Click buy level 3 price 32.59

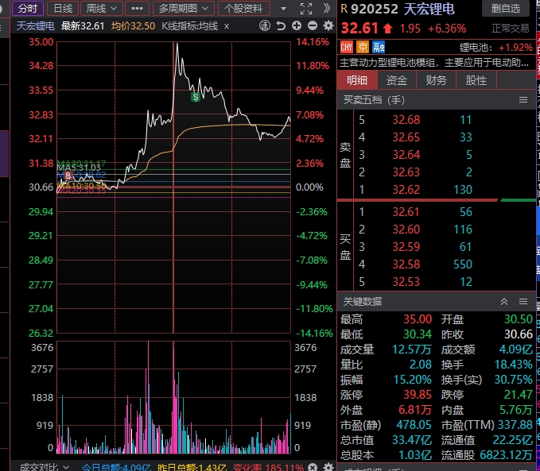click(406, 247)
